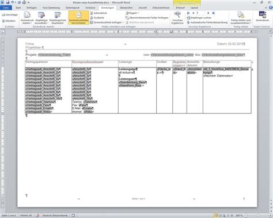
Task: Click the «Vertragsadr_Anschrift_1» field
Action: [43, 69]
